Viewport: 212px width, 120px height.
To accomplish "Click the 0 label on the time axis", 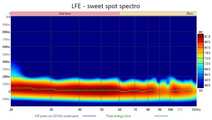I will [9, 92].
